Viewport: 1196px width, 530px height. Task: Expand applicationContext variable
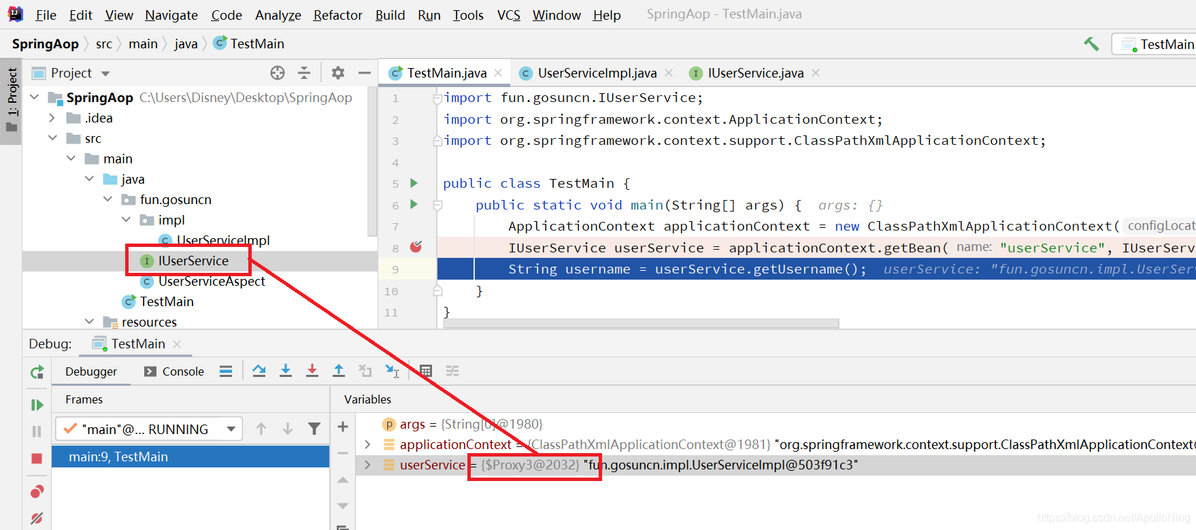click(x=367, y=444)
